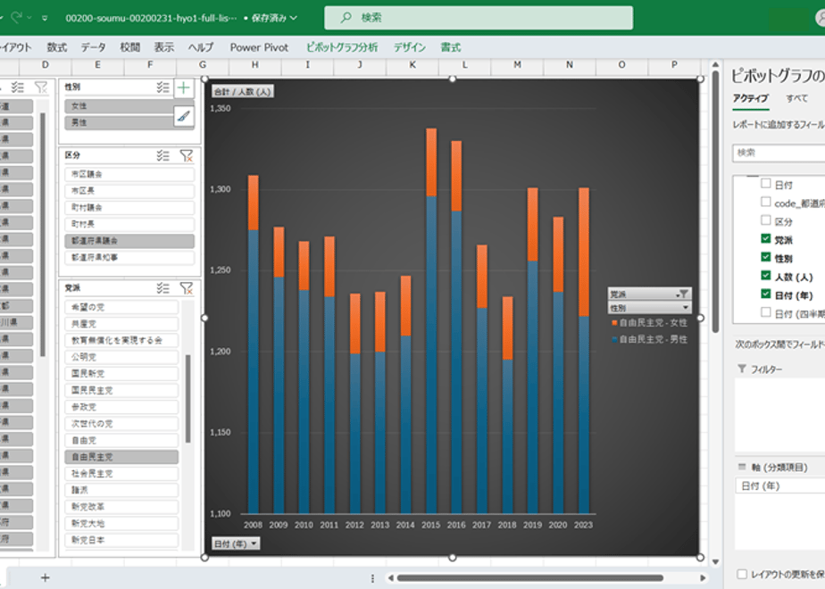Select column H header

pos(255,64)
